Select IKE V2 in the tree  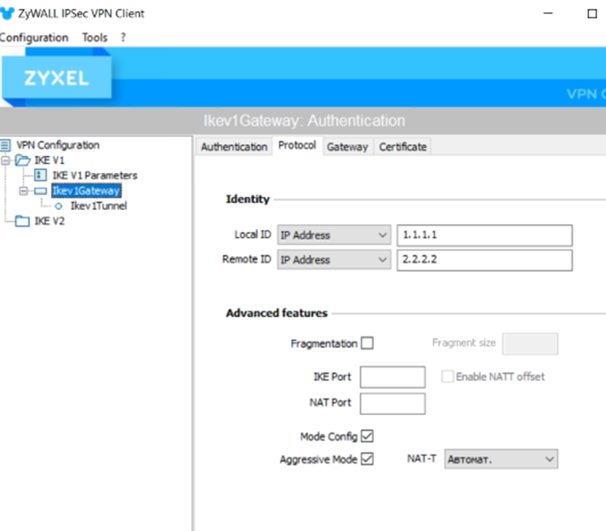click(50, 221)
